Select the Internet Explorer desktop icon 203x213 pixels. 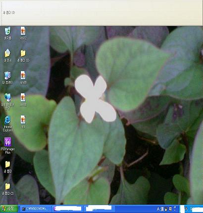(7, 124)
